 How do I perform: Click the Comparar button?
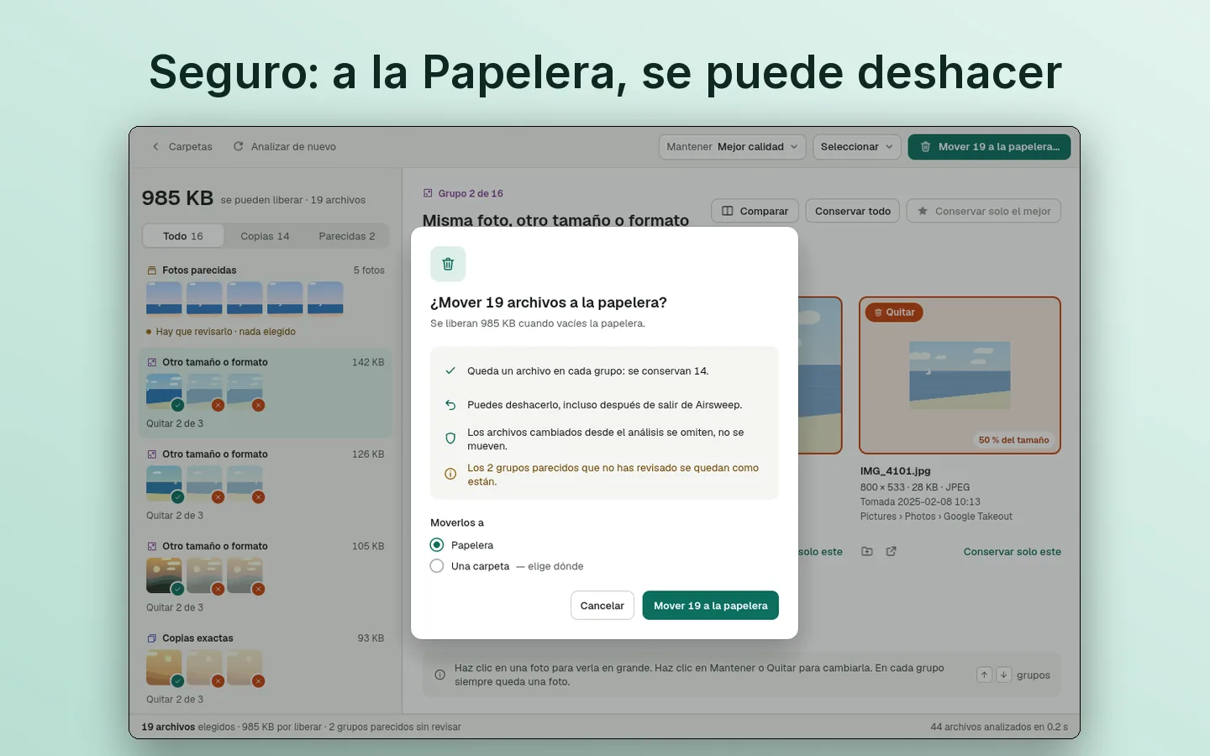coord(755,211)
